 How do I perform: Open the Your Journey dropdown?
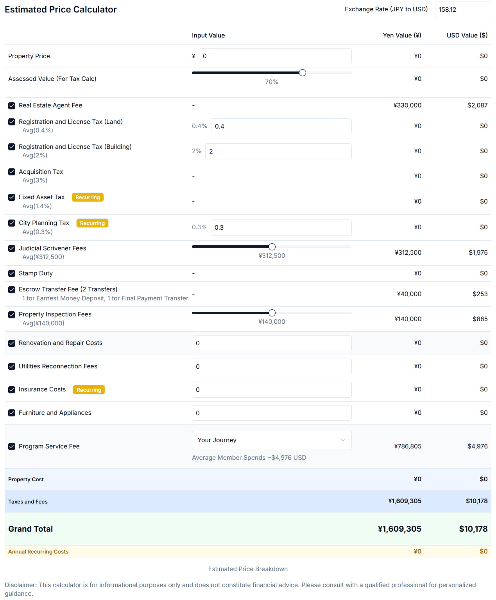[271, 440]
